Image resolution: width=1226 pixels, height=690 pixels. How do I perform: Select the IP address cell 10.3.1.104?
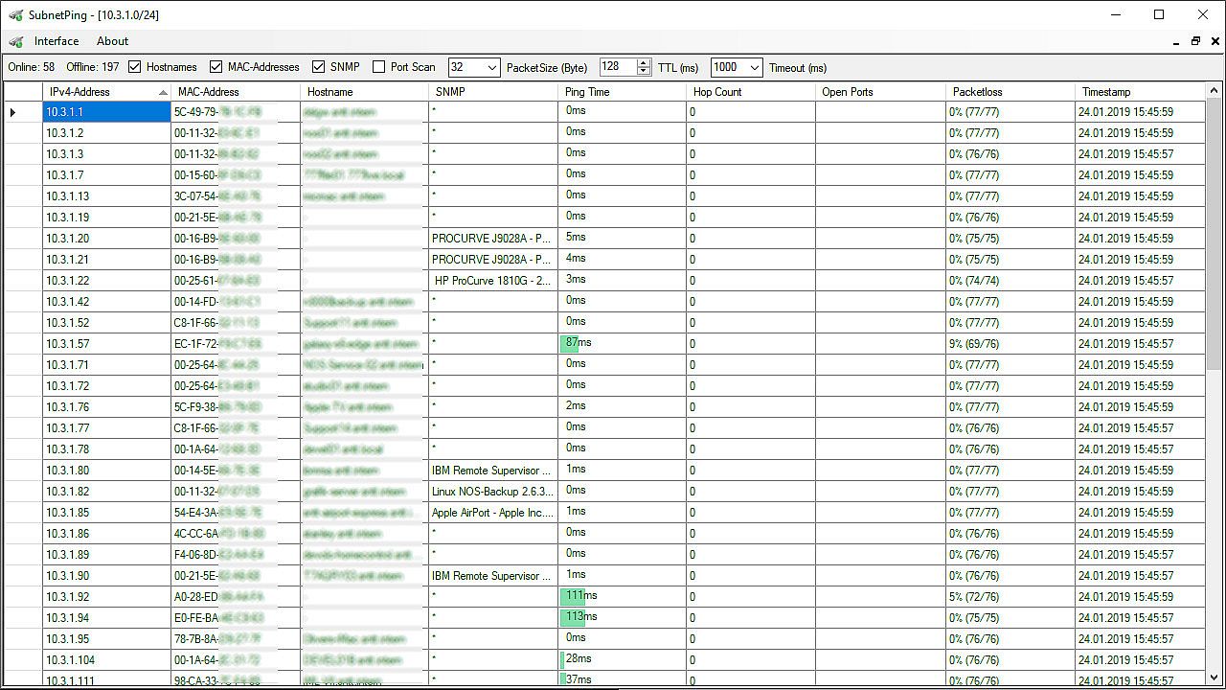pyautogui.click(x=106, y=660)
